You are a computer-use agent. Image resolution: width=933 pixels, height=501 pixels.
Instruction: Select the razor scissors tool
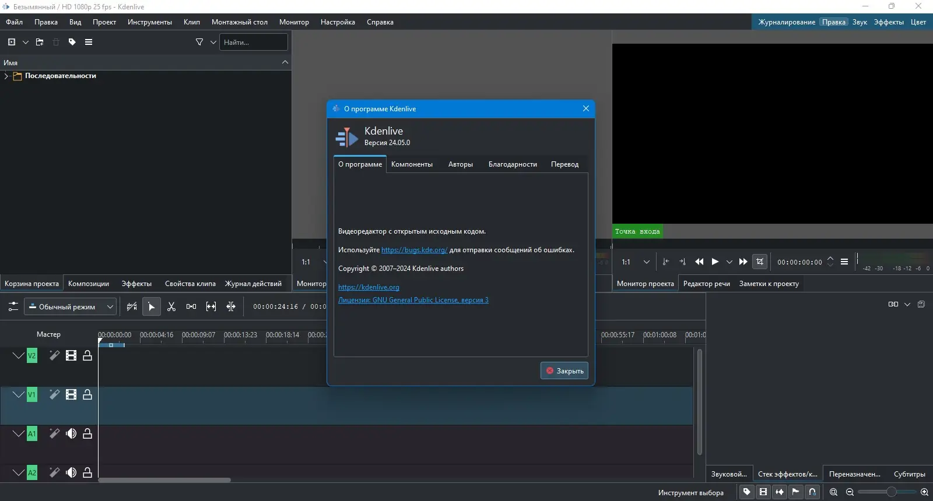pos(171,306)
